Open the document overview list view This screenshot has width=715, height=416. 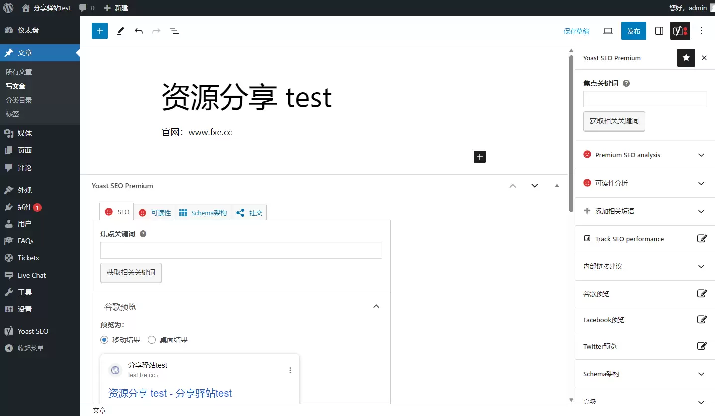(x=174, y=31)
